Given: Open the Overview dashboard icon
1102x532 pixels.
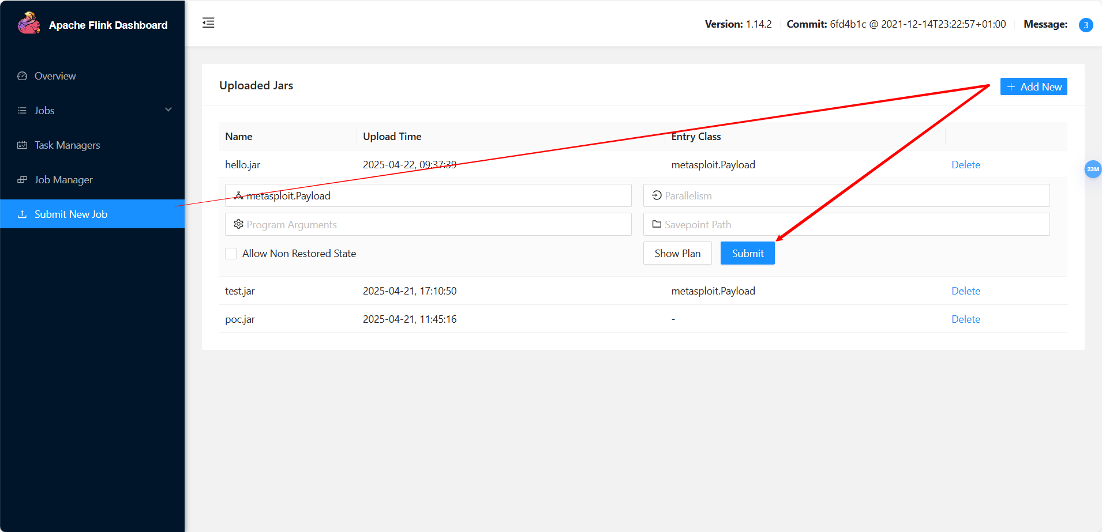Looking at the screenshot, I should 23,76.
